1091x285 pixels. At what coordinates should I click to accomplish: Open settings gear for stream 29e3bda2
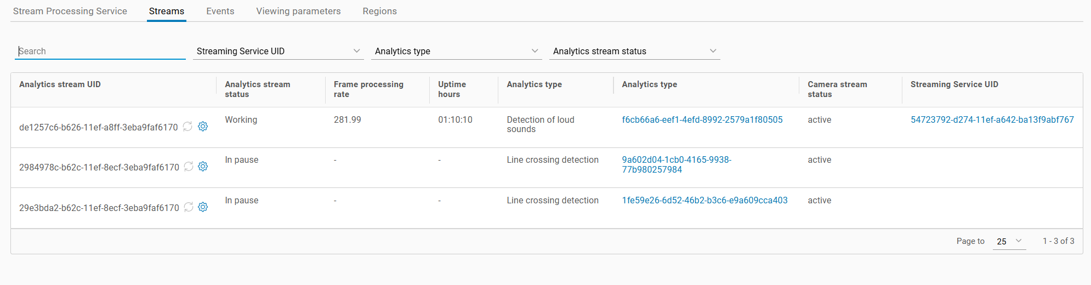tap(203, 207)
